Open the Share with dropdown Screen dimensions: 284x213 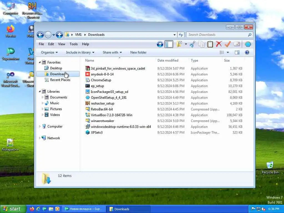click(112, 52)
